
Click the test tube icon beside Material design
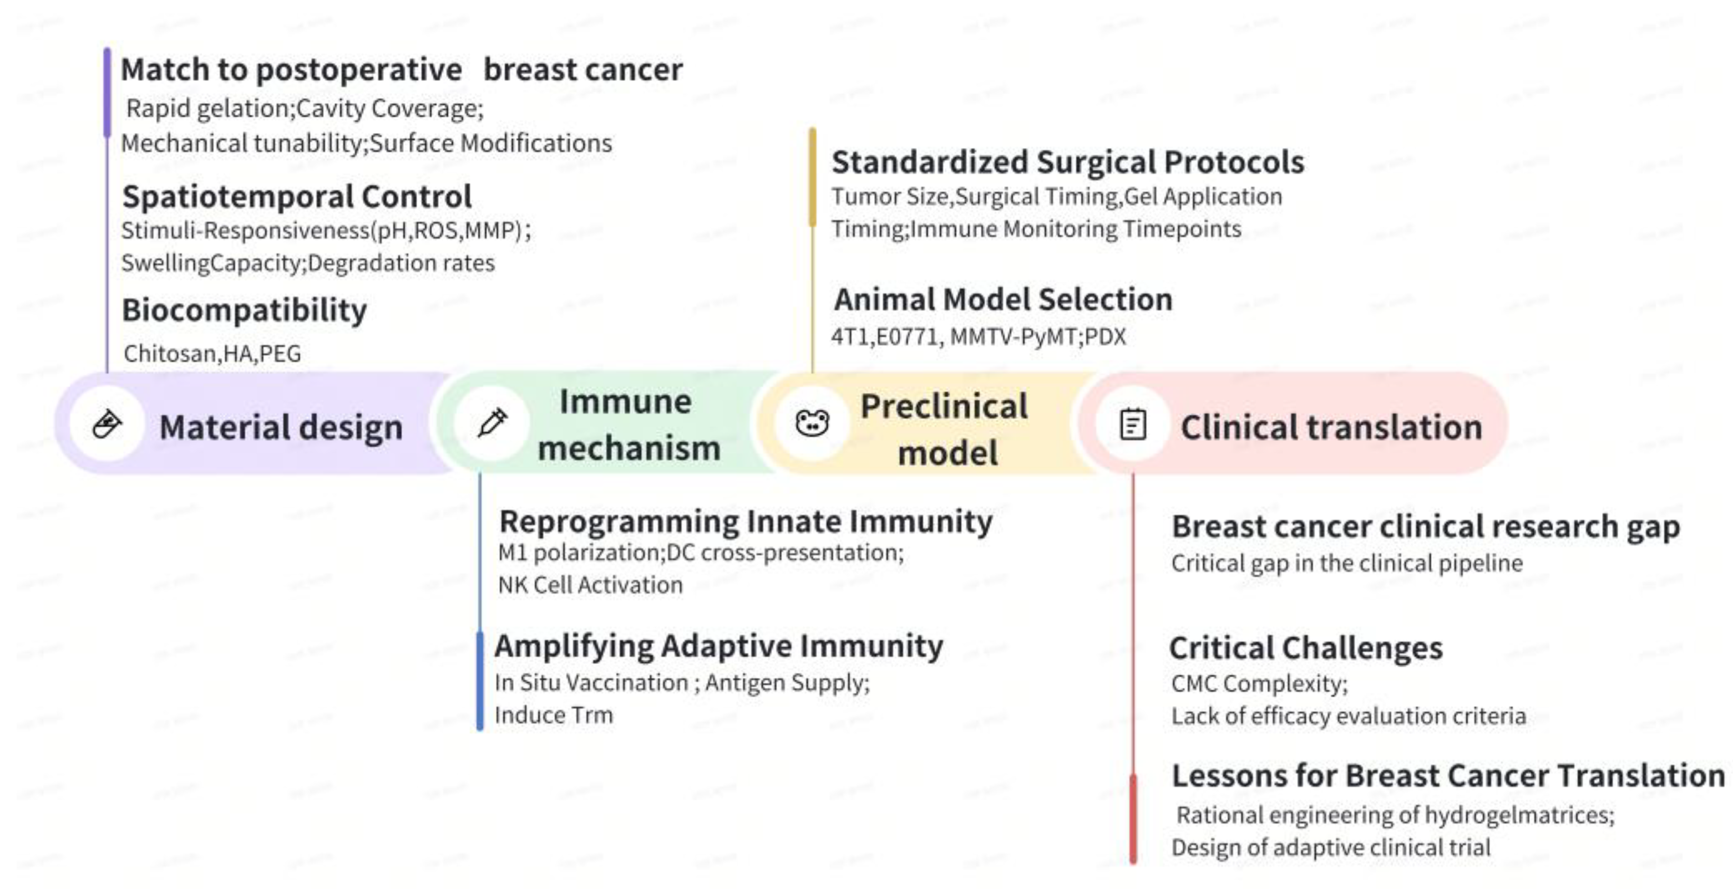pyautogui.click(x=107, y=424)
